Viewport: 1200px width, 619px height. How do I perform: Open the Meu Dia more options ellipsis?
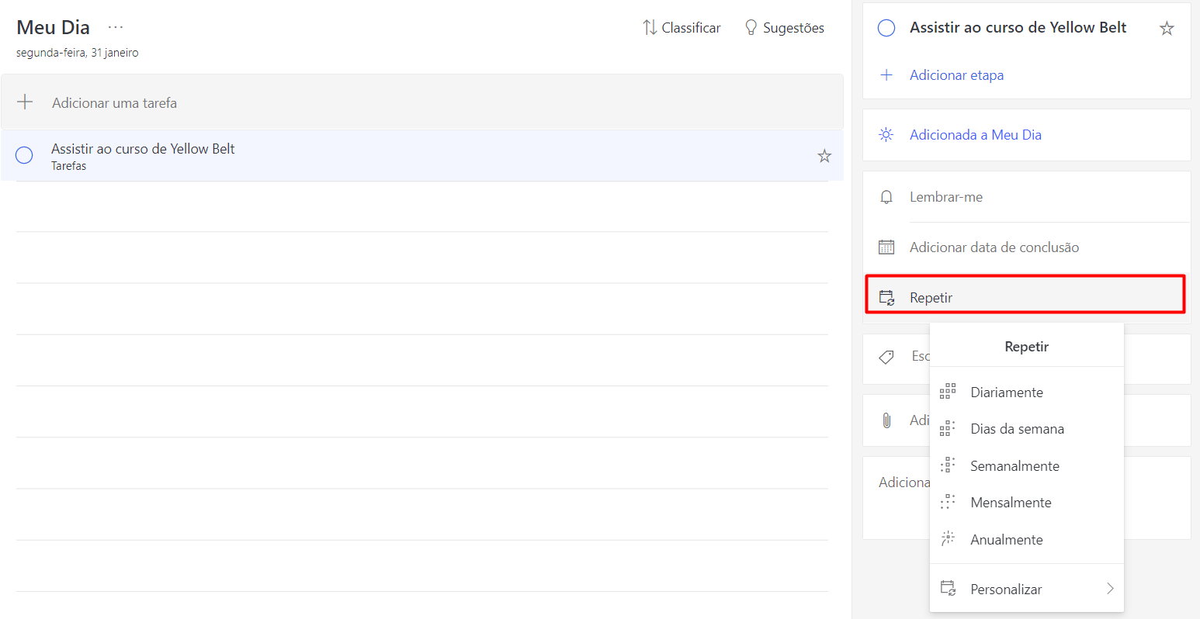click(116, 27)
